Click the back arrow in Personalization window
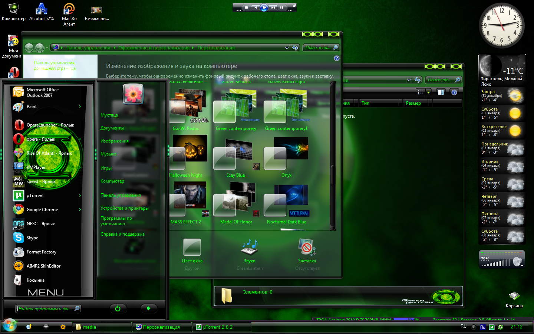Screen dimensions: 534x334 coord(29,48)
